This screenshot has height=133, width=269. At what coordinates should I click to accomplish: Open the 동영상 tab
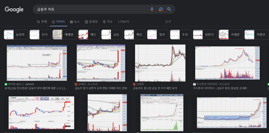[91, 22]
